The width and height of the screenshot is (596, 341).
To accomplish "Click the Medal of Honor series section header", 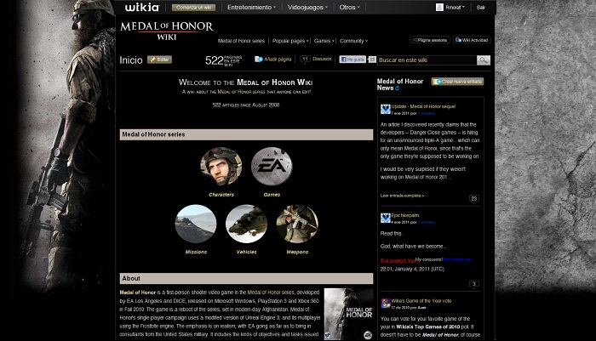I will 246,134.
